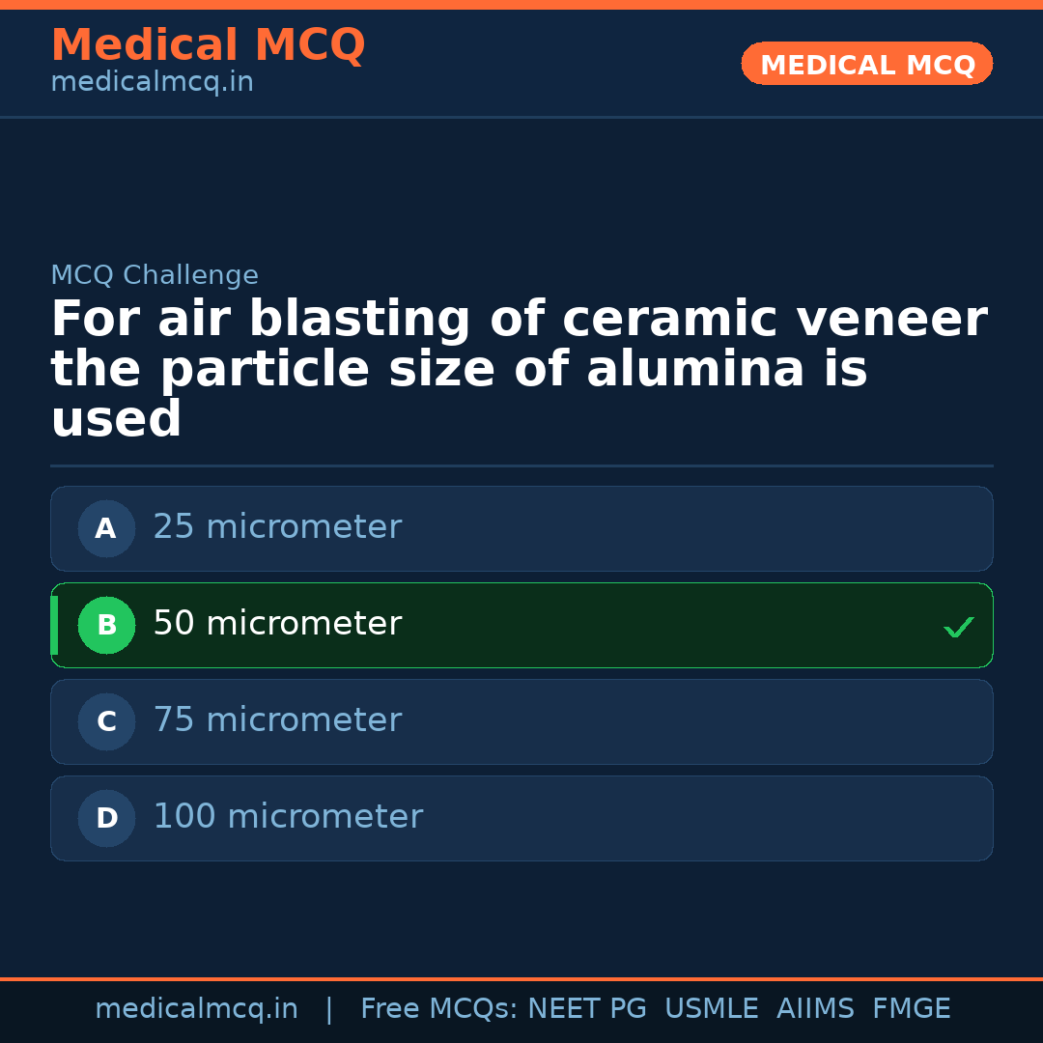Select the letter D option circle
Screen dimensions: 1043x1043
(106, 818)
